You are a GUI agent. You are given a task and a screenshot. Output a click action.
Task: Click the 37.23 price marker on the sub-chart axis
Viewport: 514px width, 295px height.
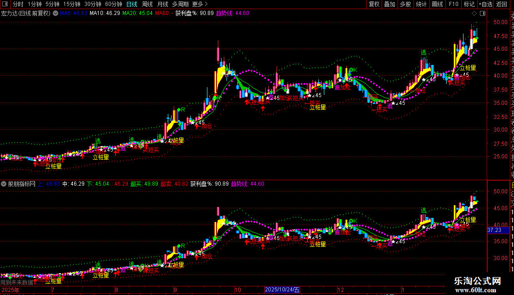coord(498,230)
